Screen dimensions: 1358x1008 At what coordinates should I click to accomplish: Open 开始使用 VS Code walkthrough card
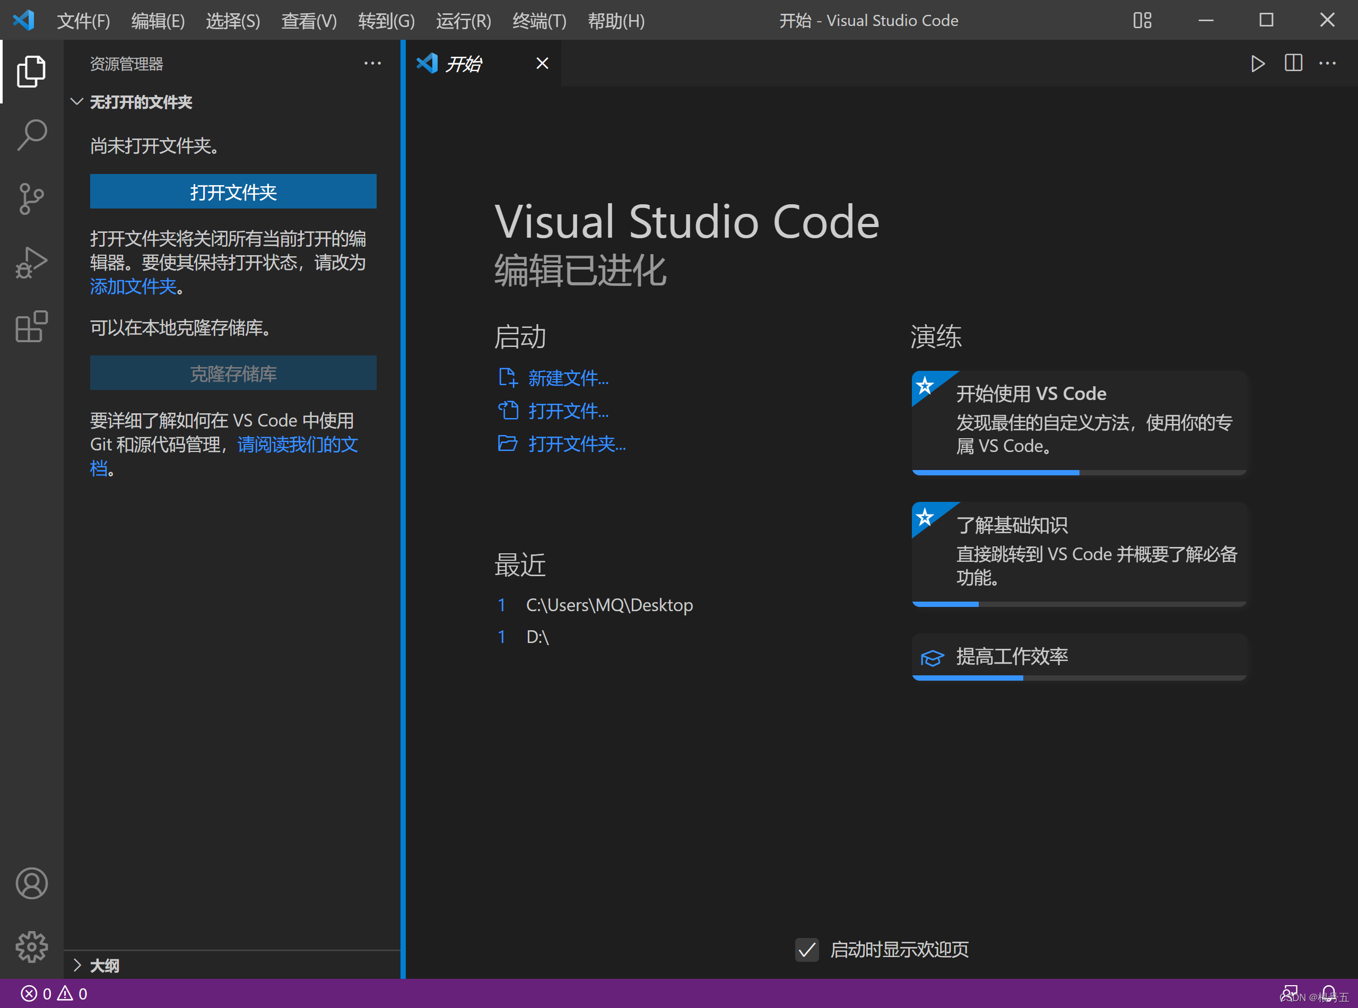click(x=1078, y=423)
